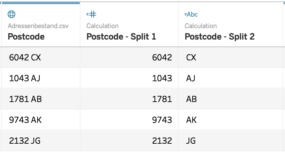285x152 pixels.
Task: Select the Postcode column header
Action: point(26,36)
